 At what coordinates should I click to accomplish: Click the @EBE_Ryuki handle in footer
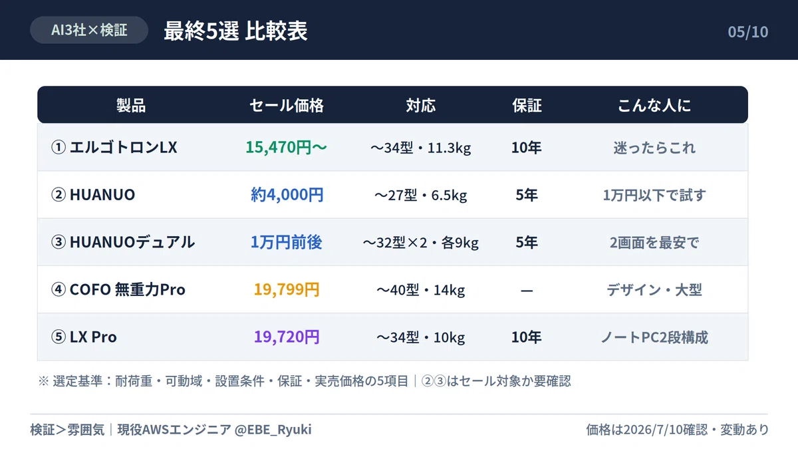(273, 430)
